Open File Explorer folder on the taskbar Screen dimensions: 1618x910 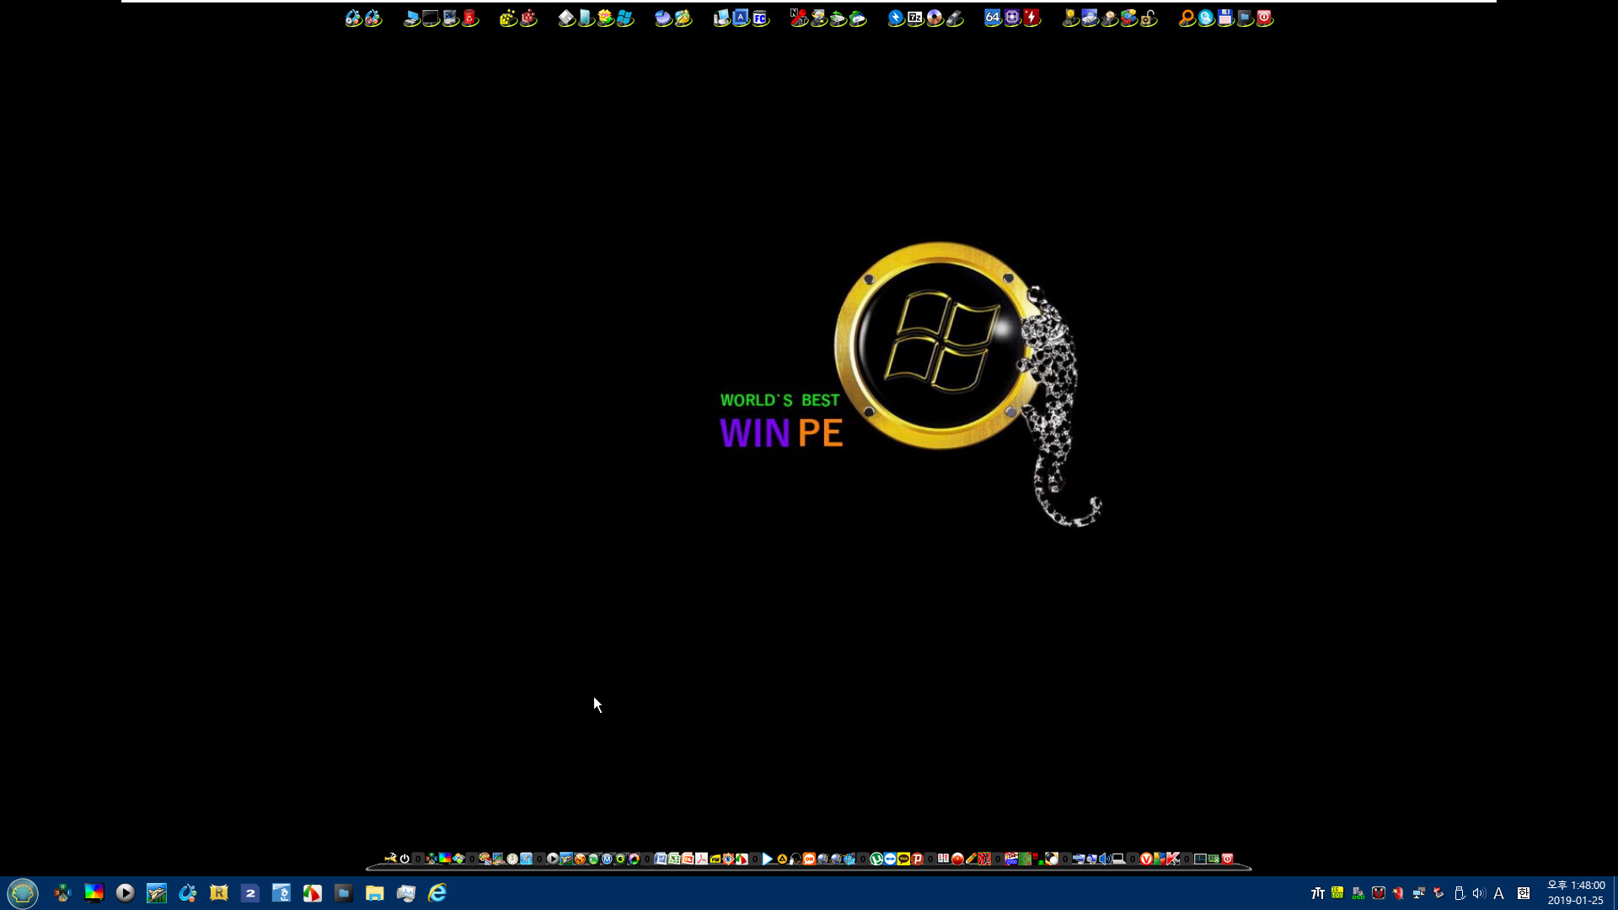375,893
